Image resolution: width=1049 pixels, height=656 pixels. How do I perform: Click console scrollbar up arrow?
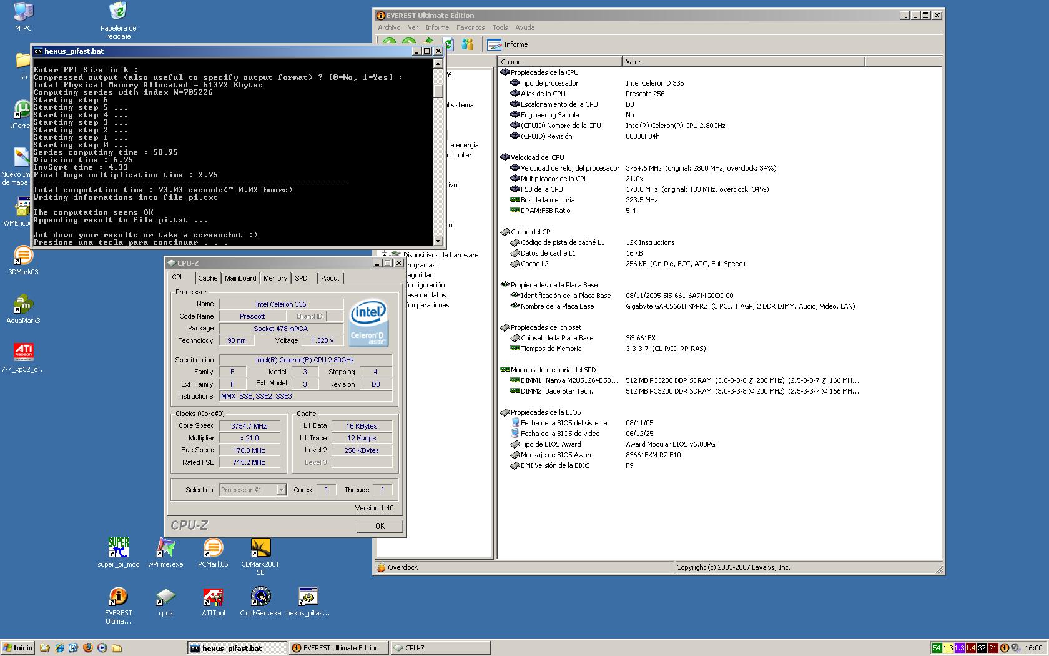(438, 63)
